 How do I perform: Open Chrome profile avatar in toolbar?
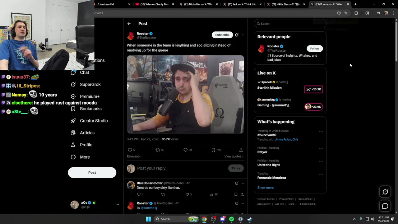386,13
